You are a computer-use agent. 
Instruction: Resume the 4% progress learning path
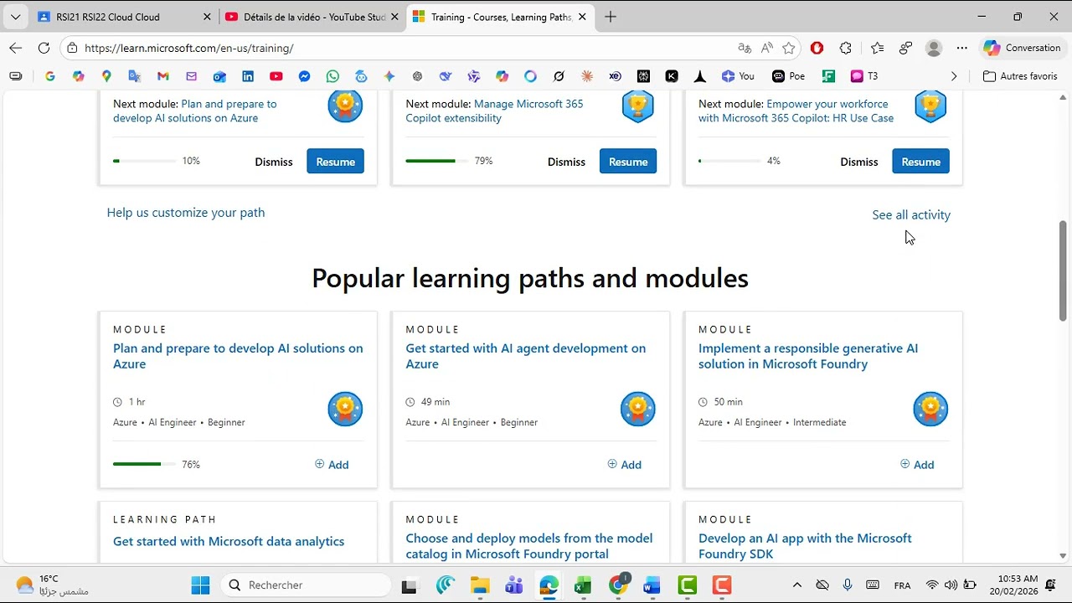(x=920, y=162)
